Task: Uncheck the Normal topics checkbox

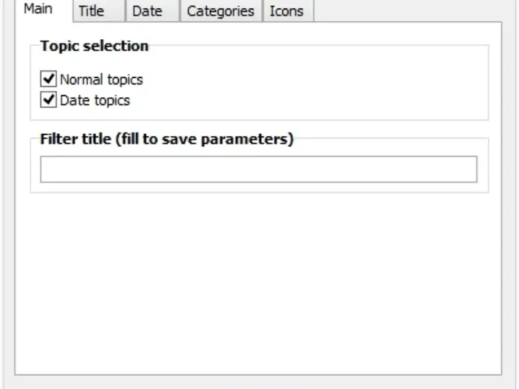Action: tap(49, 80)
